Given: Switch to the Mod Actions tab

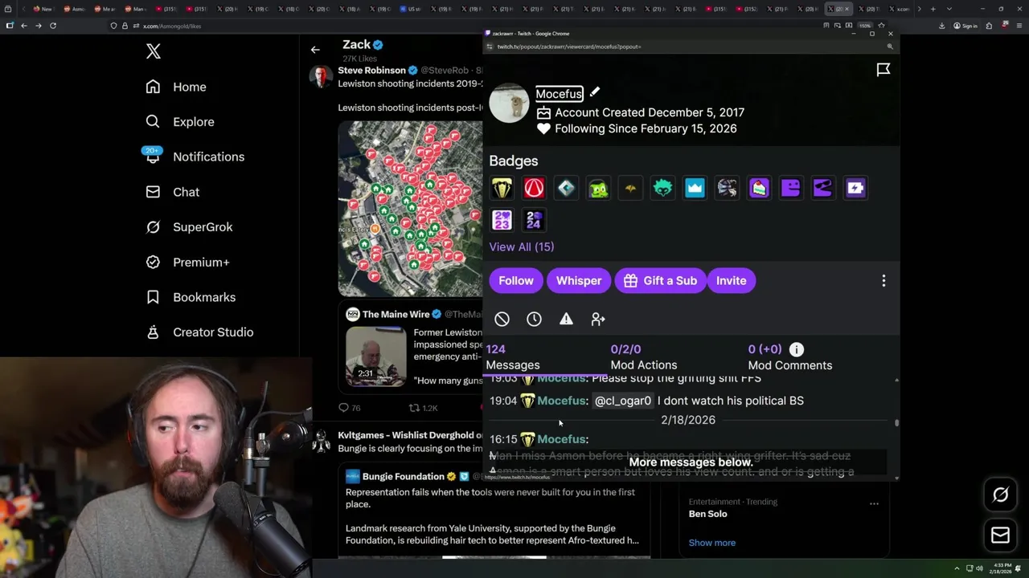Looking at the screenshot, I should [644, 357].
